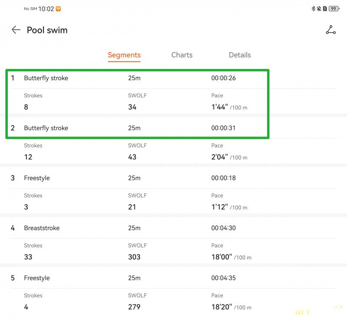The height and width of the screenshot is (319, 347).
Task: Switch to the Charts tab
Action: (x=182, y=55)
